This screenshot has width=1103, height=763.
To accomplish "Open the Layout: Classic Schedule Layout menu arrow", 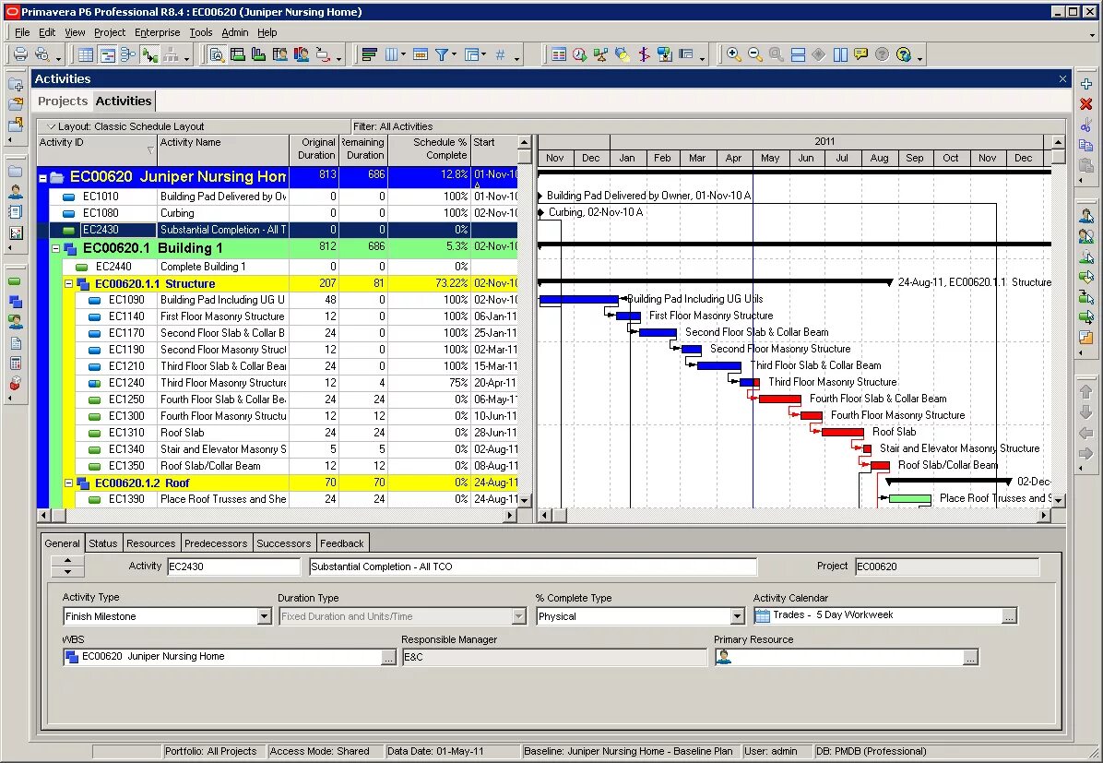I will click(51, 126).
